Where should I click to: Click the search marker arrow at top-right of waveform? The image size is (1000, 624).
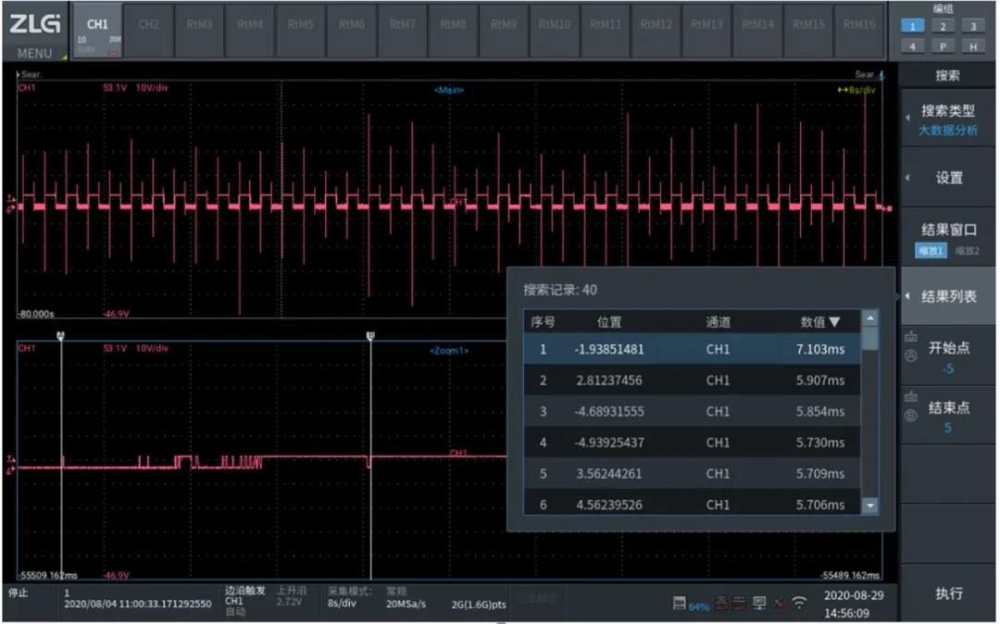[x=881, y=74]
